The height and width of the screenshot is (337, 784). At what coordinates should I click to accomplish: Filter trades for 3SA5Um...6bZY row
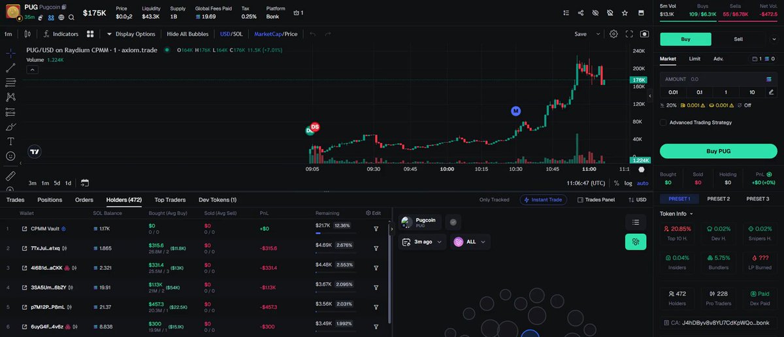tap(376, 287)
